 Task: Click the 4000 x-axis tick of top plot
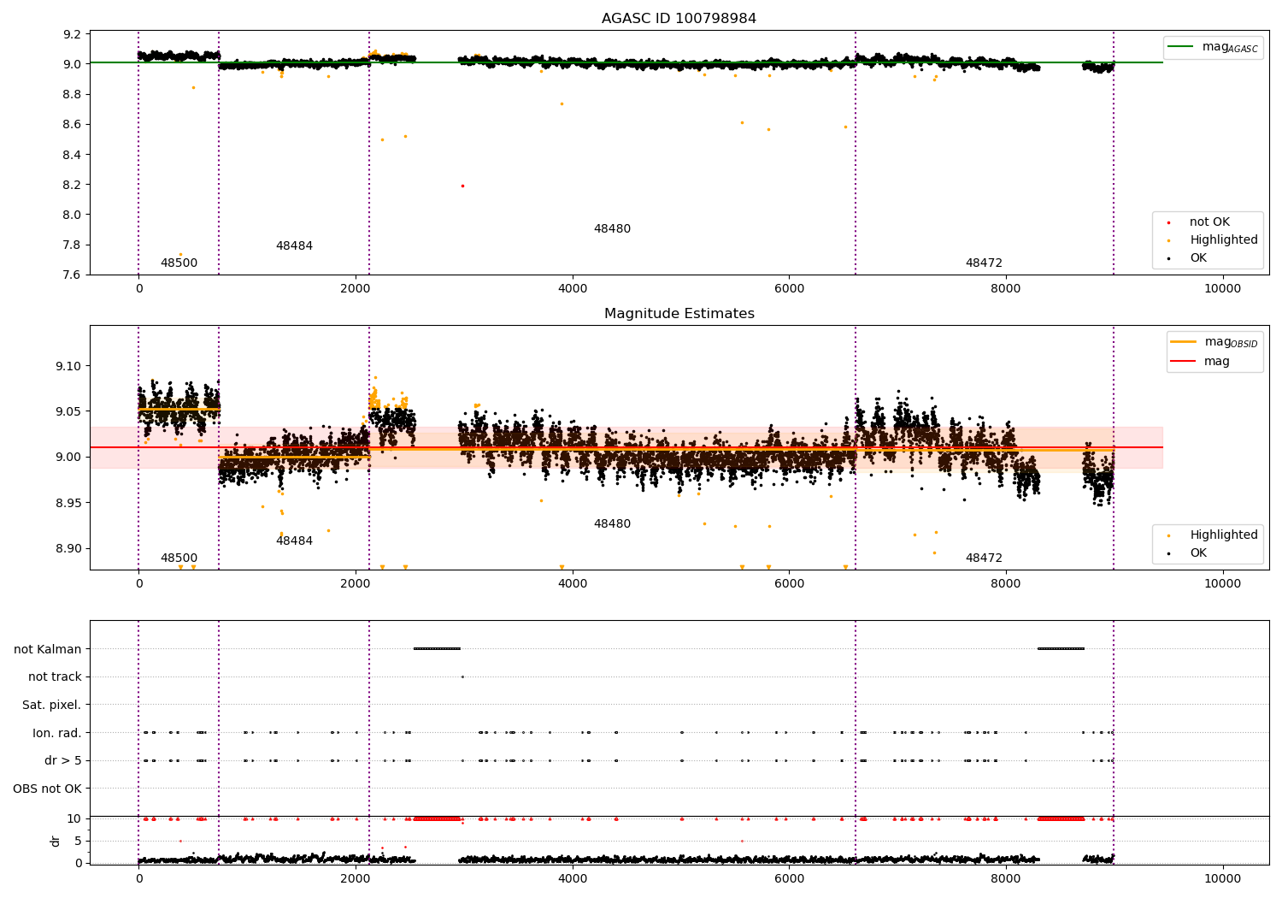(572, 288)
